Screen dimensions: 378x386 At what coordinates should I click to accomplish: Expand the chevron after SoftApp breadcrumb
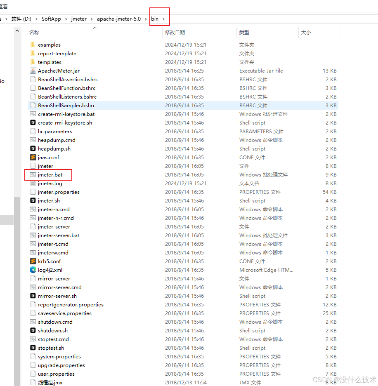coord(66,19)
